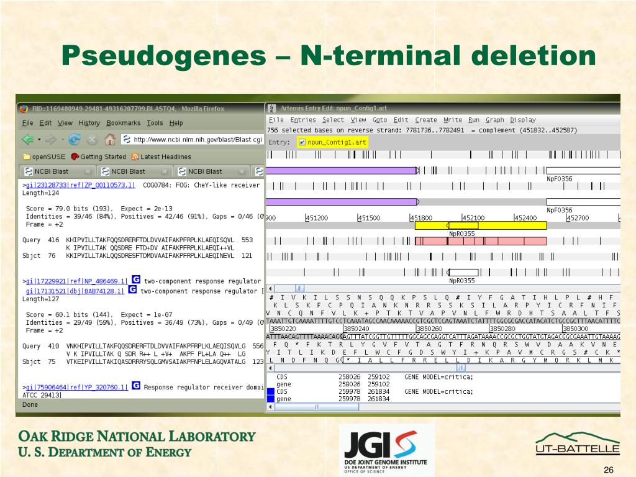Open Artemis Run menu
Screen dimensions: 636x477
474,120
